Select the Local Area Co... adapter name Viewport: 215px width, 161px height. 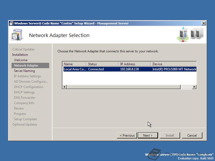tap(75, 69)
